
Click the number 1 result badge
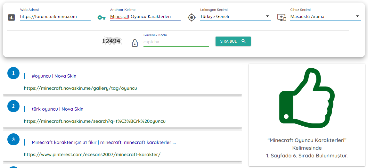pyautogui.click(x=13, y=73)
